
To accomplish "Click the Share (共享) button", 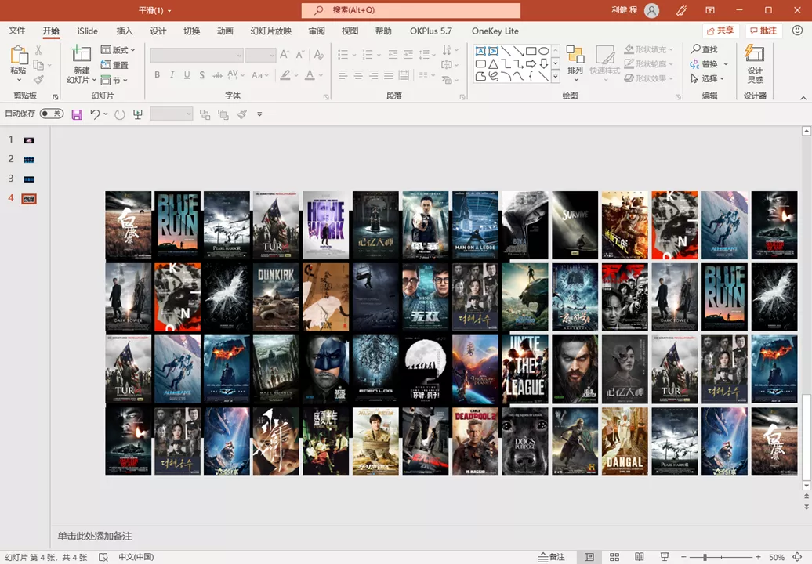I will 720,31.
